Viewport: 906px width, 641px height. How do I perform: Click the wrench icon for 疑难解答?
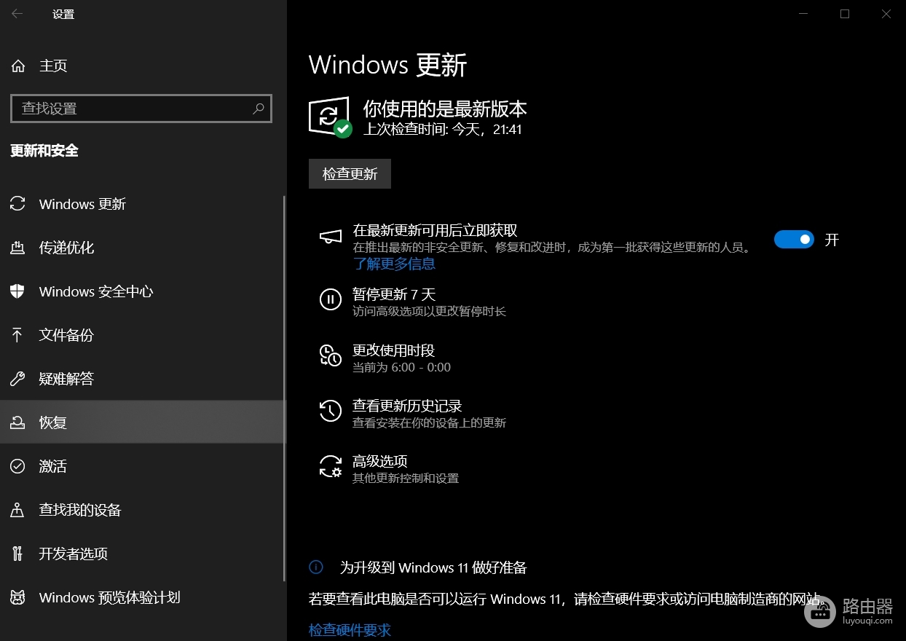[x=17, y=379]
